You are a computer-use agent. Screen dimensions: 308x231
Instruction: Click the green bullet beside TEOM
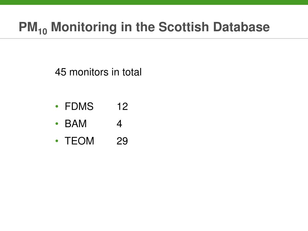tap(57, 141)
